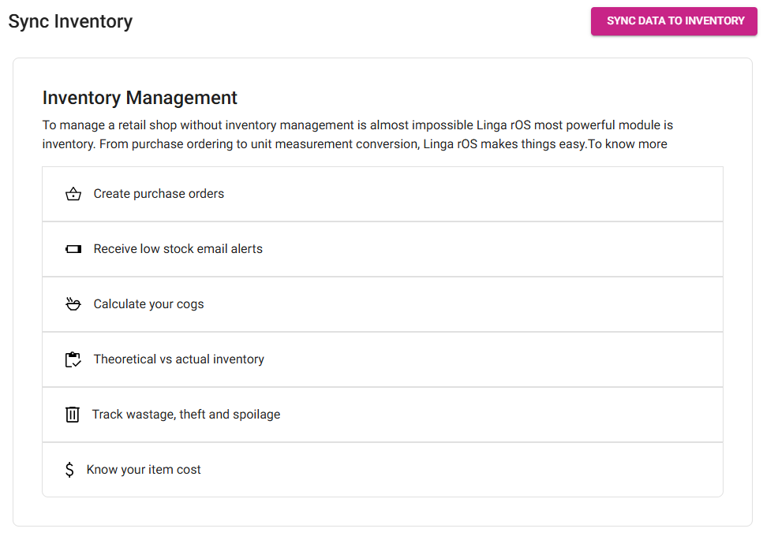Select the Create purchase orders label
The width and height of the screenshot is (763, 536).
tap(159, 194)
